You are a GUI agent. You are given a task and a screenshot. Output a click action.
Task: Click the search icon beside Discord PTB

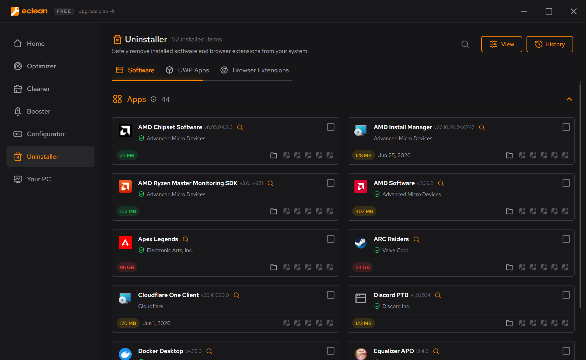tap(438, 295)
